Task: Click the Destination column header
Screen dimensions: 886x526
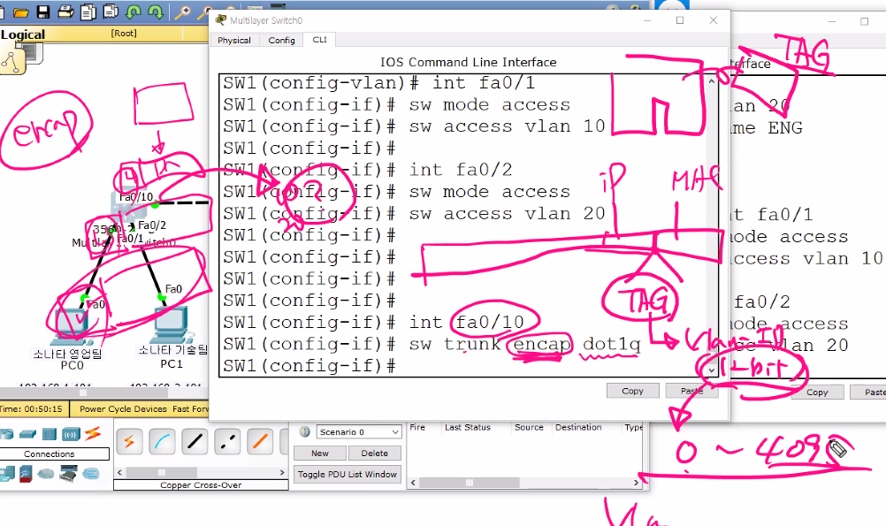Action: [x=578, y=428]
